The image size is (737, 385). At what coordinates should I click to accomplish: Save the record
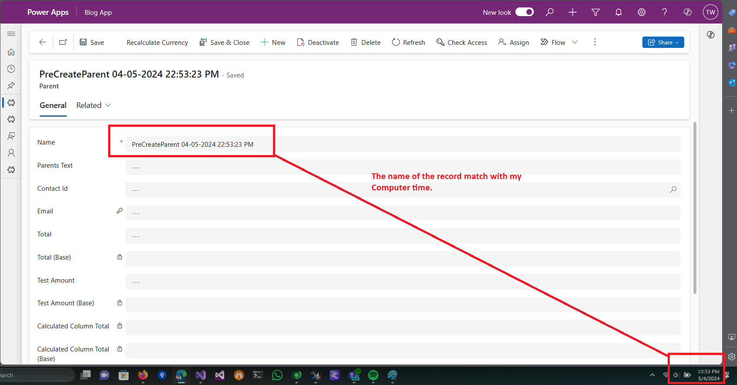pos(92,42)
